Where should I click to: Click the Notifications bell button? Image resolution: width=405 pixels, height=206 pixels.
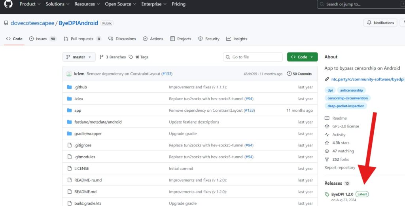380,22
